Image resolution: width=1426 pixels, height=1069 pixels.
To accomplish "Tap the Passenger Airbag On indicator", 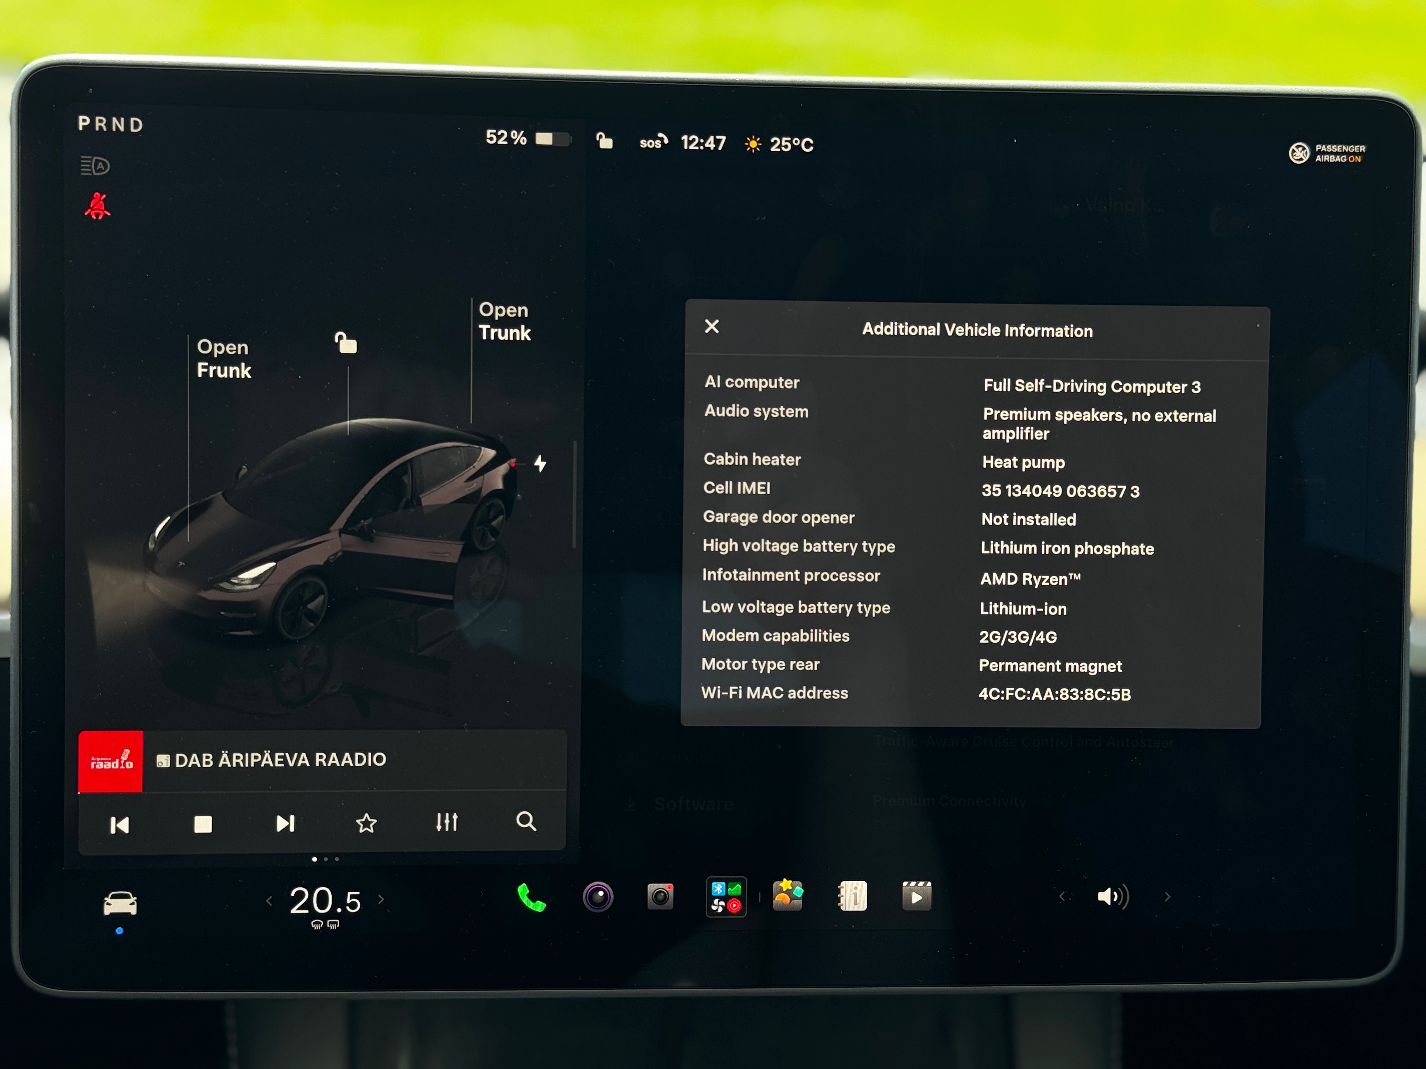I will click(1327, 153).
